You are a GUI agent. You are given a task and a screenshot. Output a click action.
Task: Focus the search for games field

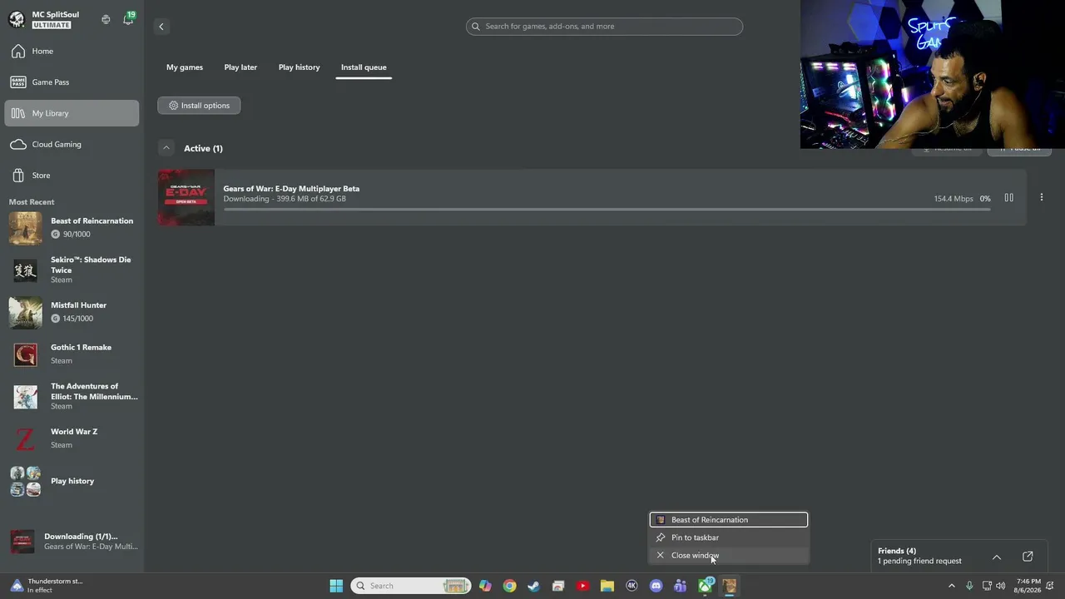(604, 27)
